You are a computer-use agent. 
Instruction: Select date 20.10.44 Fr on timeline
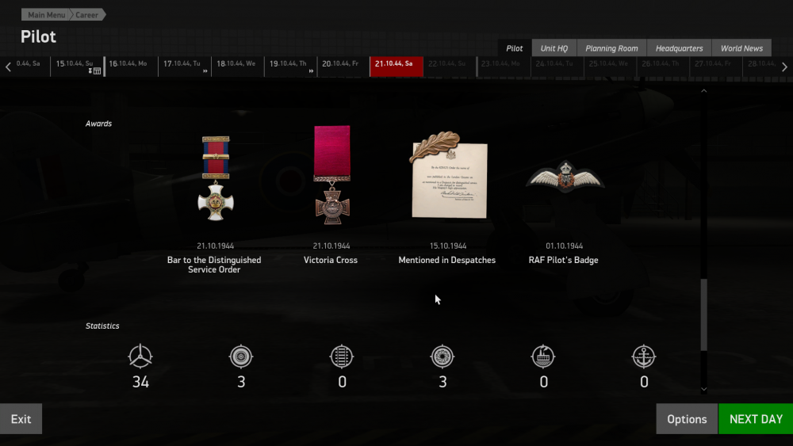(343, 67)
